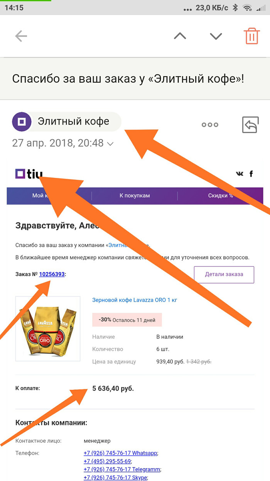Open the VK social icon

tap(240, 174)
